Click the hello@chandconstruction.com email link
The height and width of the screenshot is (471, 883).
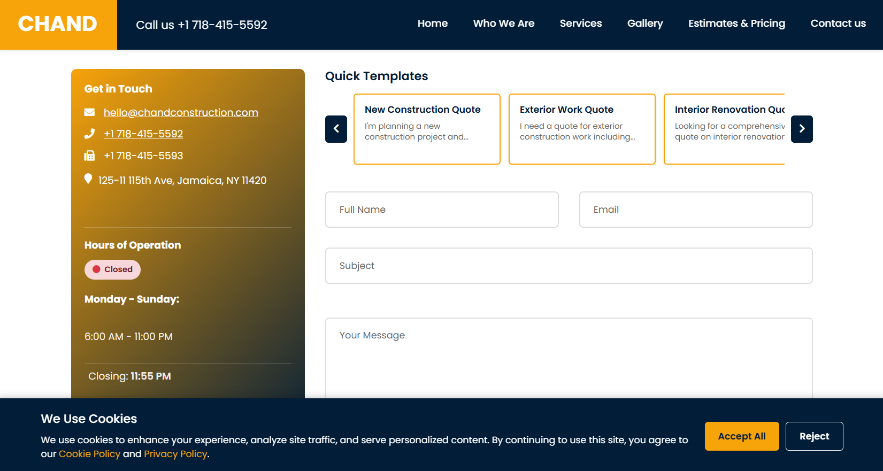(181, 112)
